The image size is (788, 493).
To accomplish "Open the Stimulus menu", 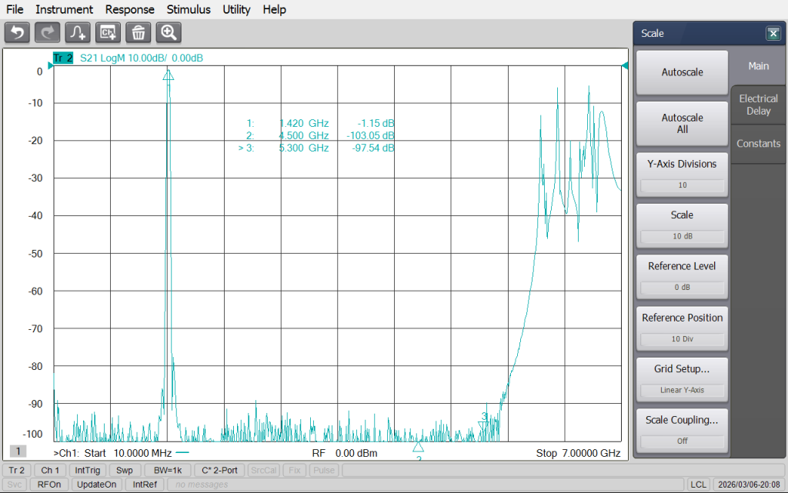I will [x=189, y=9].
